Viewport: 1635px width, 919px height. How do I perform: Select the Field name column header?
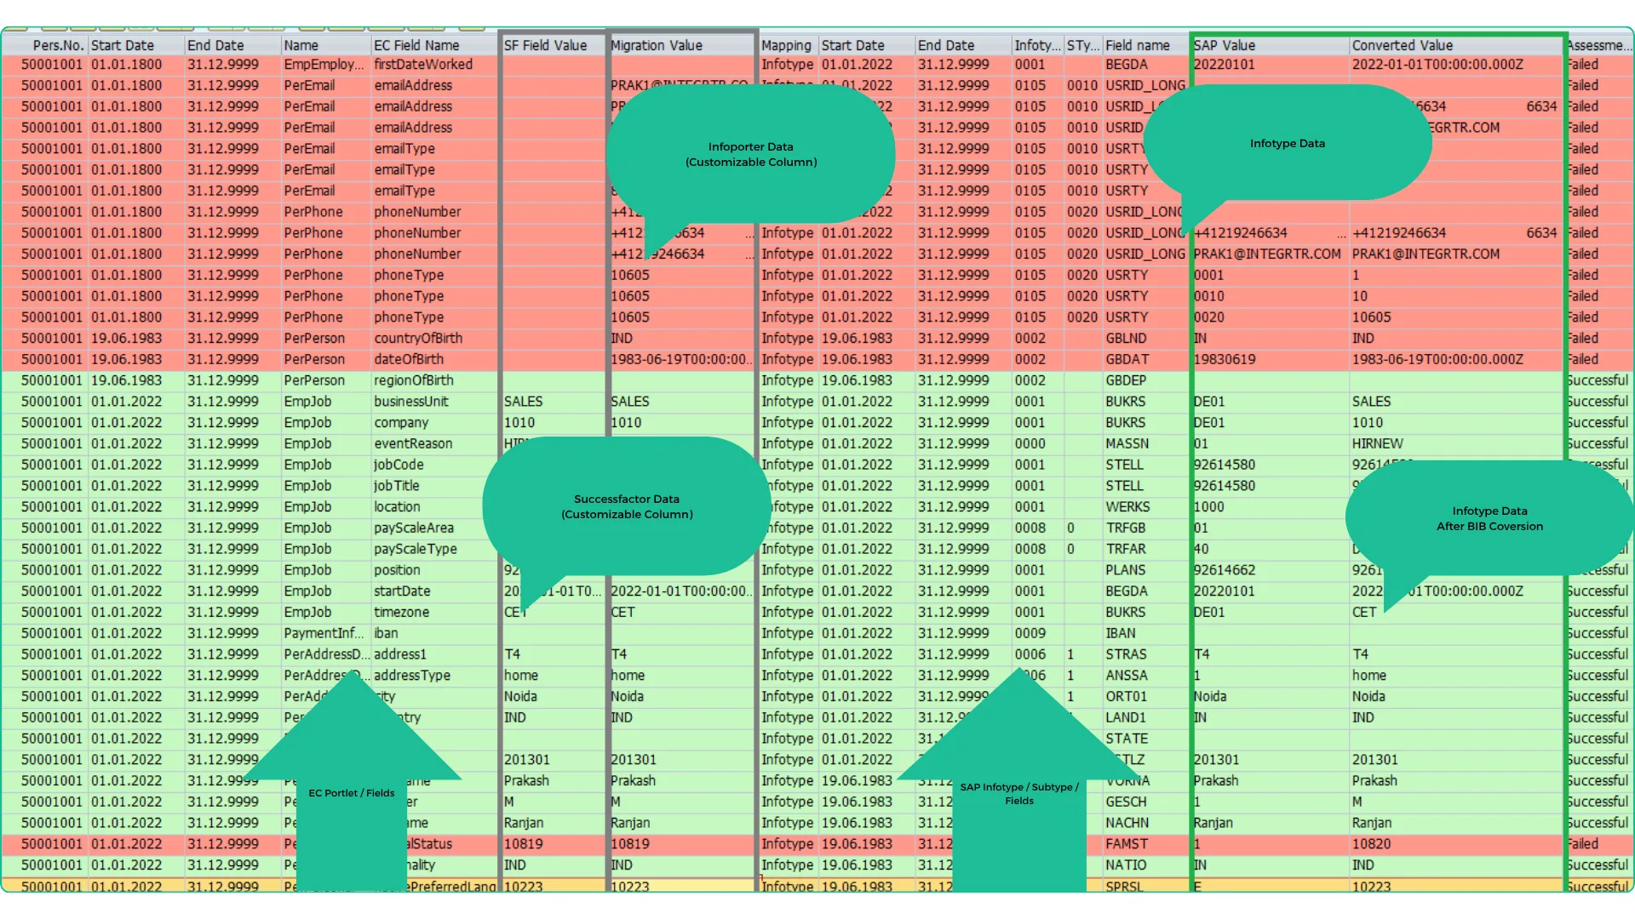(1145, 45)
